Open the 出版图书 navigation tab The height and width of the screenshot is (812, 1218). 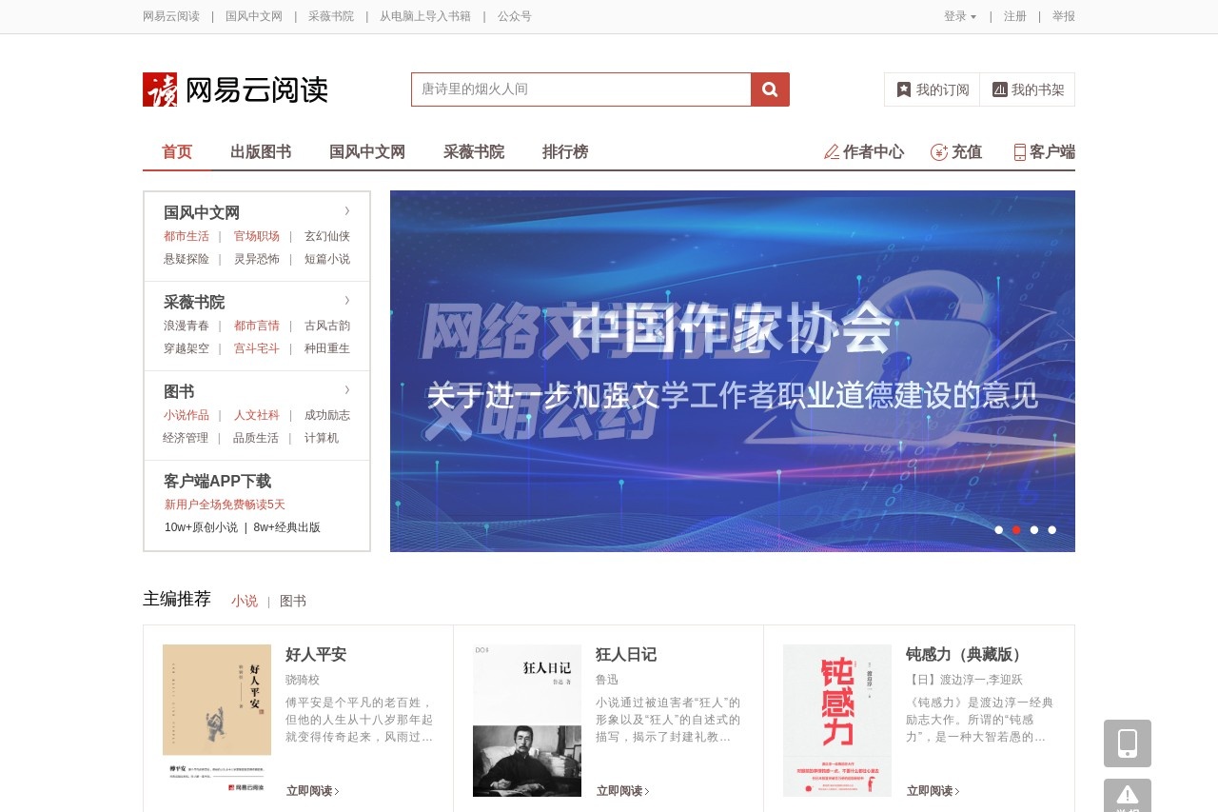click(261, 152)
